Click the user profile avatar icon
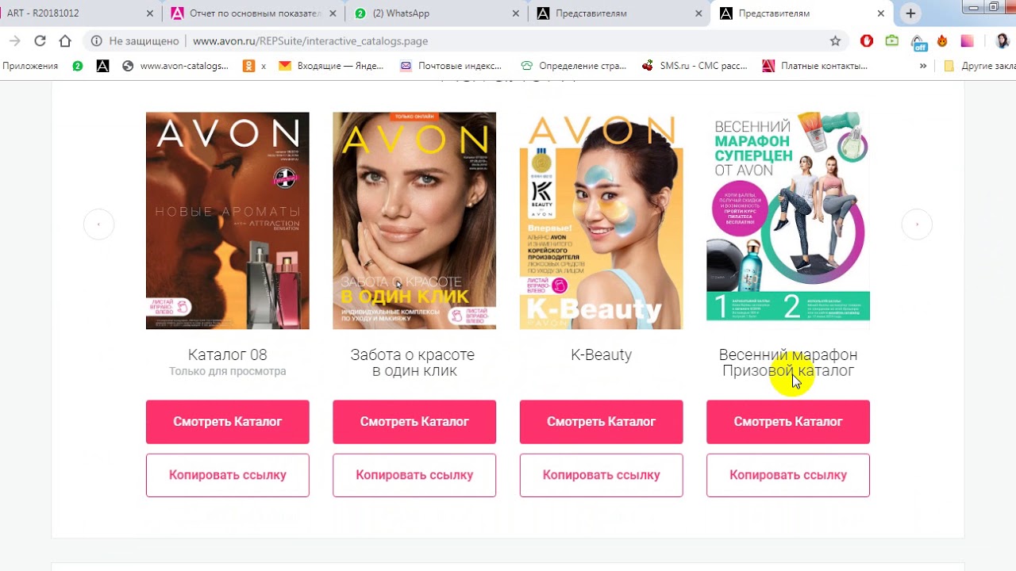Screen dimensions: 1016x571 click(x=1003, y=40)
